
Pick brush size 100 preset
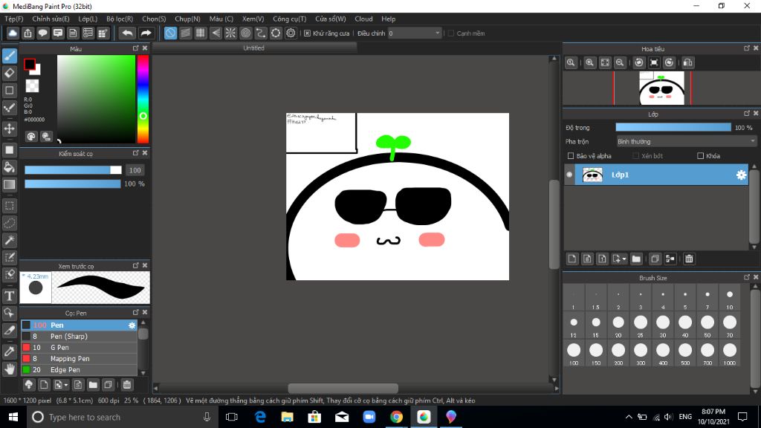point(574,353)
